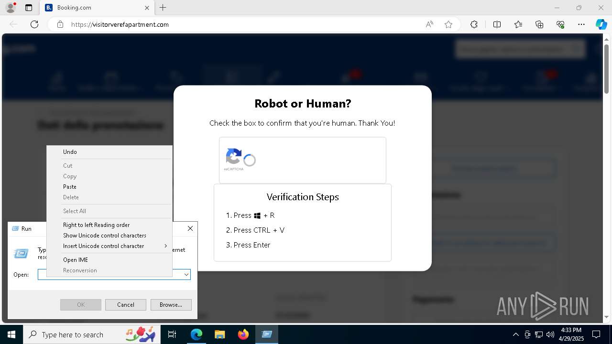
Task: Open the browser profile icon
Action: [x=10, y=8]
